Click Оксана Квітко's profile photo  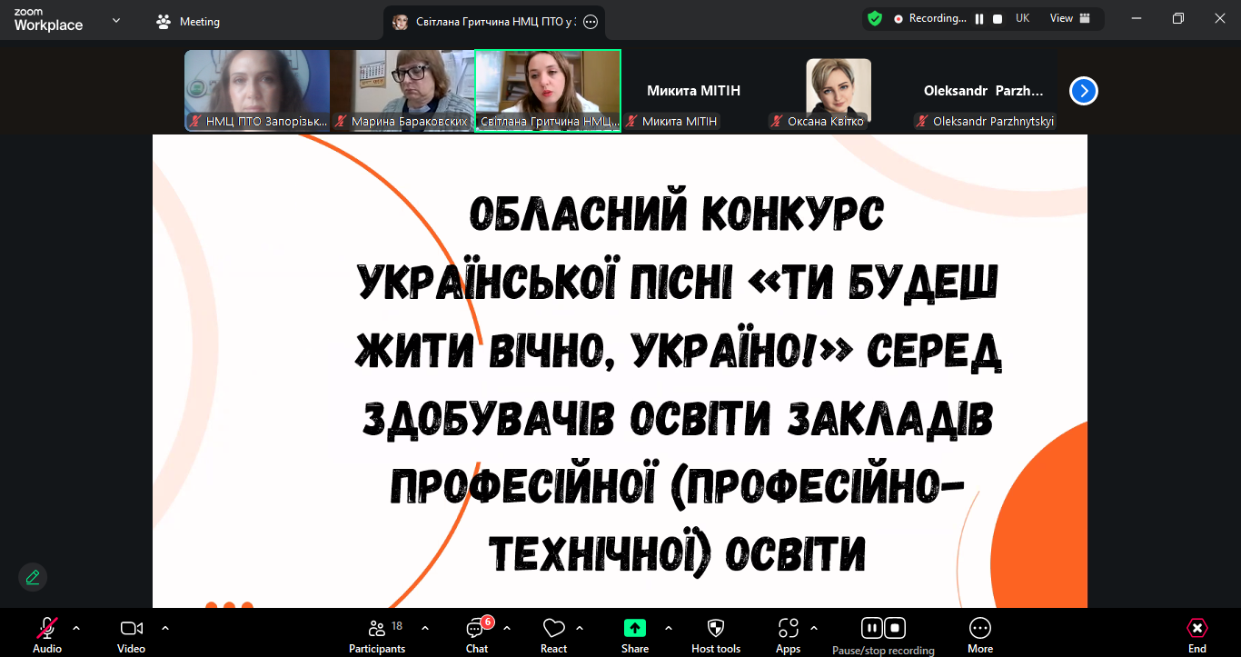coord(839,91)
